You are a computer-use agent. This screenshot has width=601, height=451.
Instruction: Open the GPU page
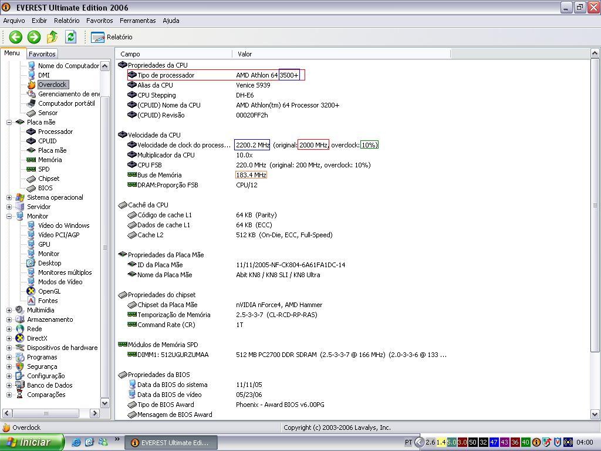(44, 244)
